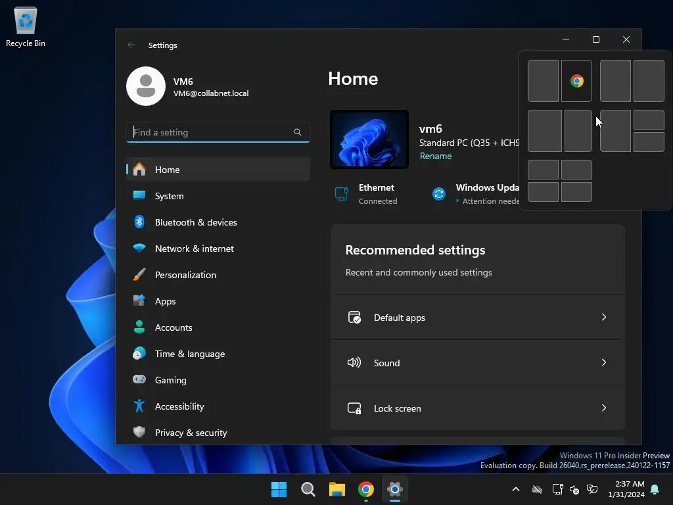Open File Explorer from taskbar
The image size is (673, 505).
click(x=337, y=489)
